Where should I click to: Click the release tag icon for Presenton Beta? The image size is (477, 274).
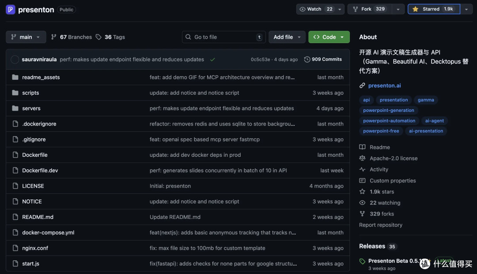pyautogui.click(x=362, y=261)
